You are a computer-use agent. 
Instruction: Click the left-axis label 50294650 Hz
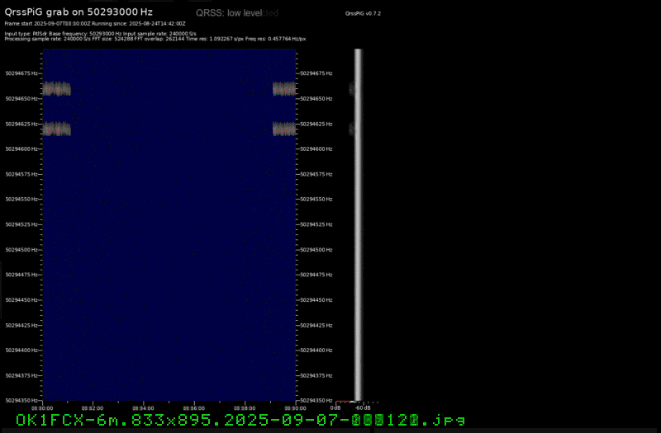[21, 98]
